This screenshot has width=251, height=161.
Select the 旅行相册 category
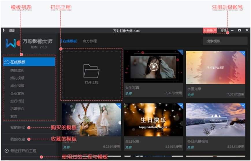tap(17, 101)
